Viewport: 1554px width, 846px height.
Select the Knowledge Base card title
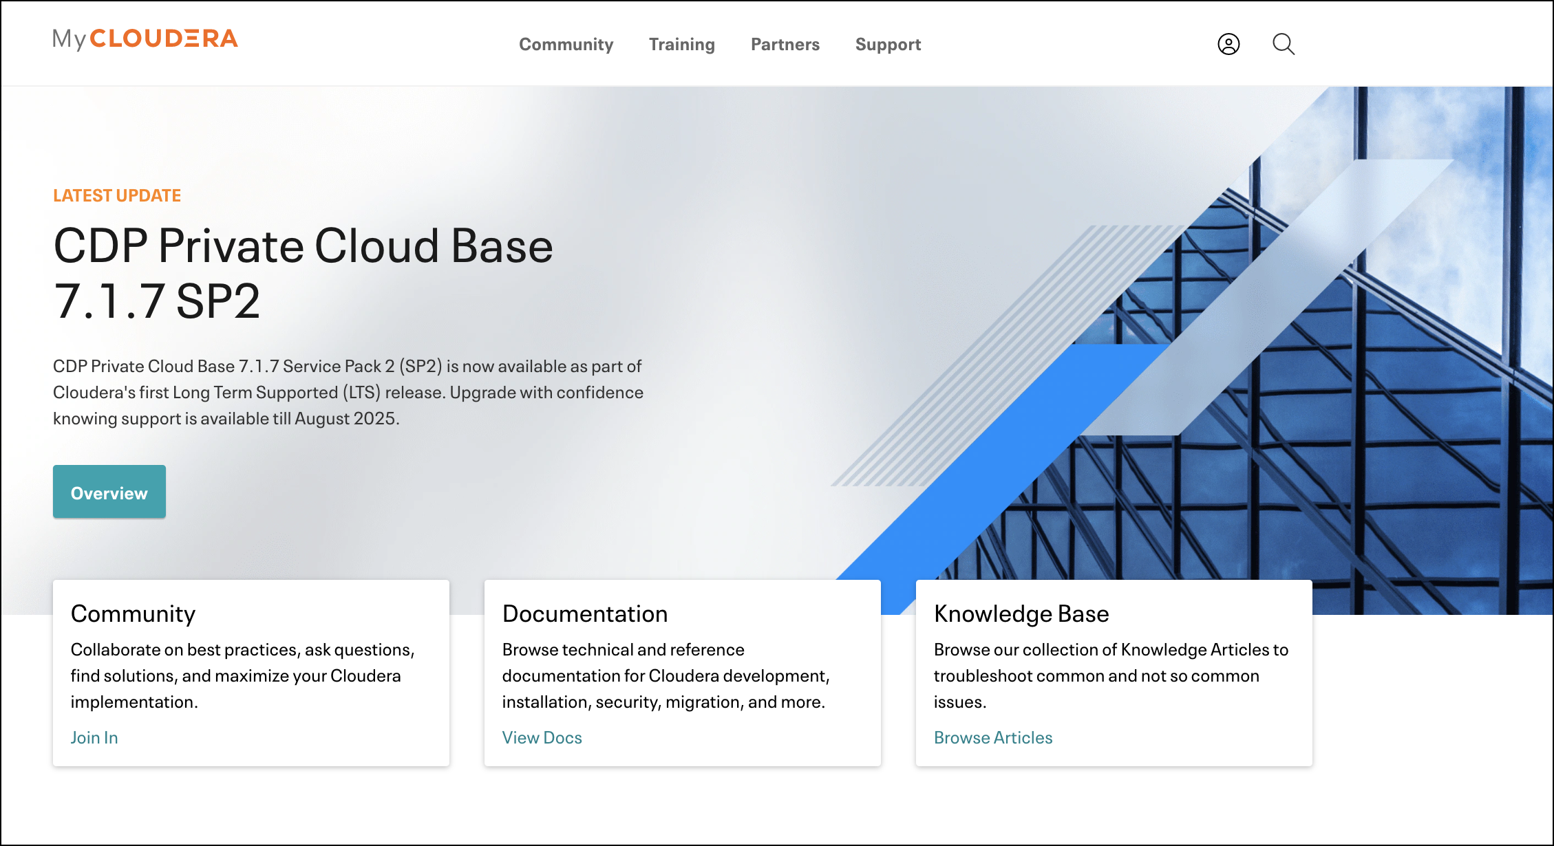tap(1021, 614)
